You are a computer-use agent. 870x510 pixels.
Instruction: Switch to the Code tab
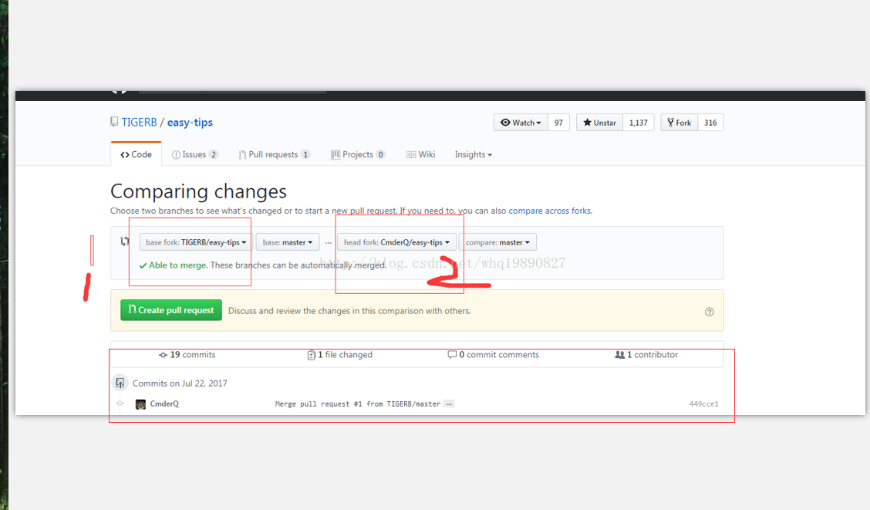(x=136, y=154)
